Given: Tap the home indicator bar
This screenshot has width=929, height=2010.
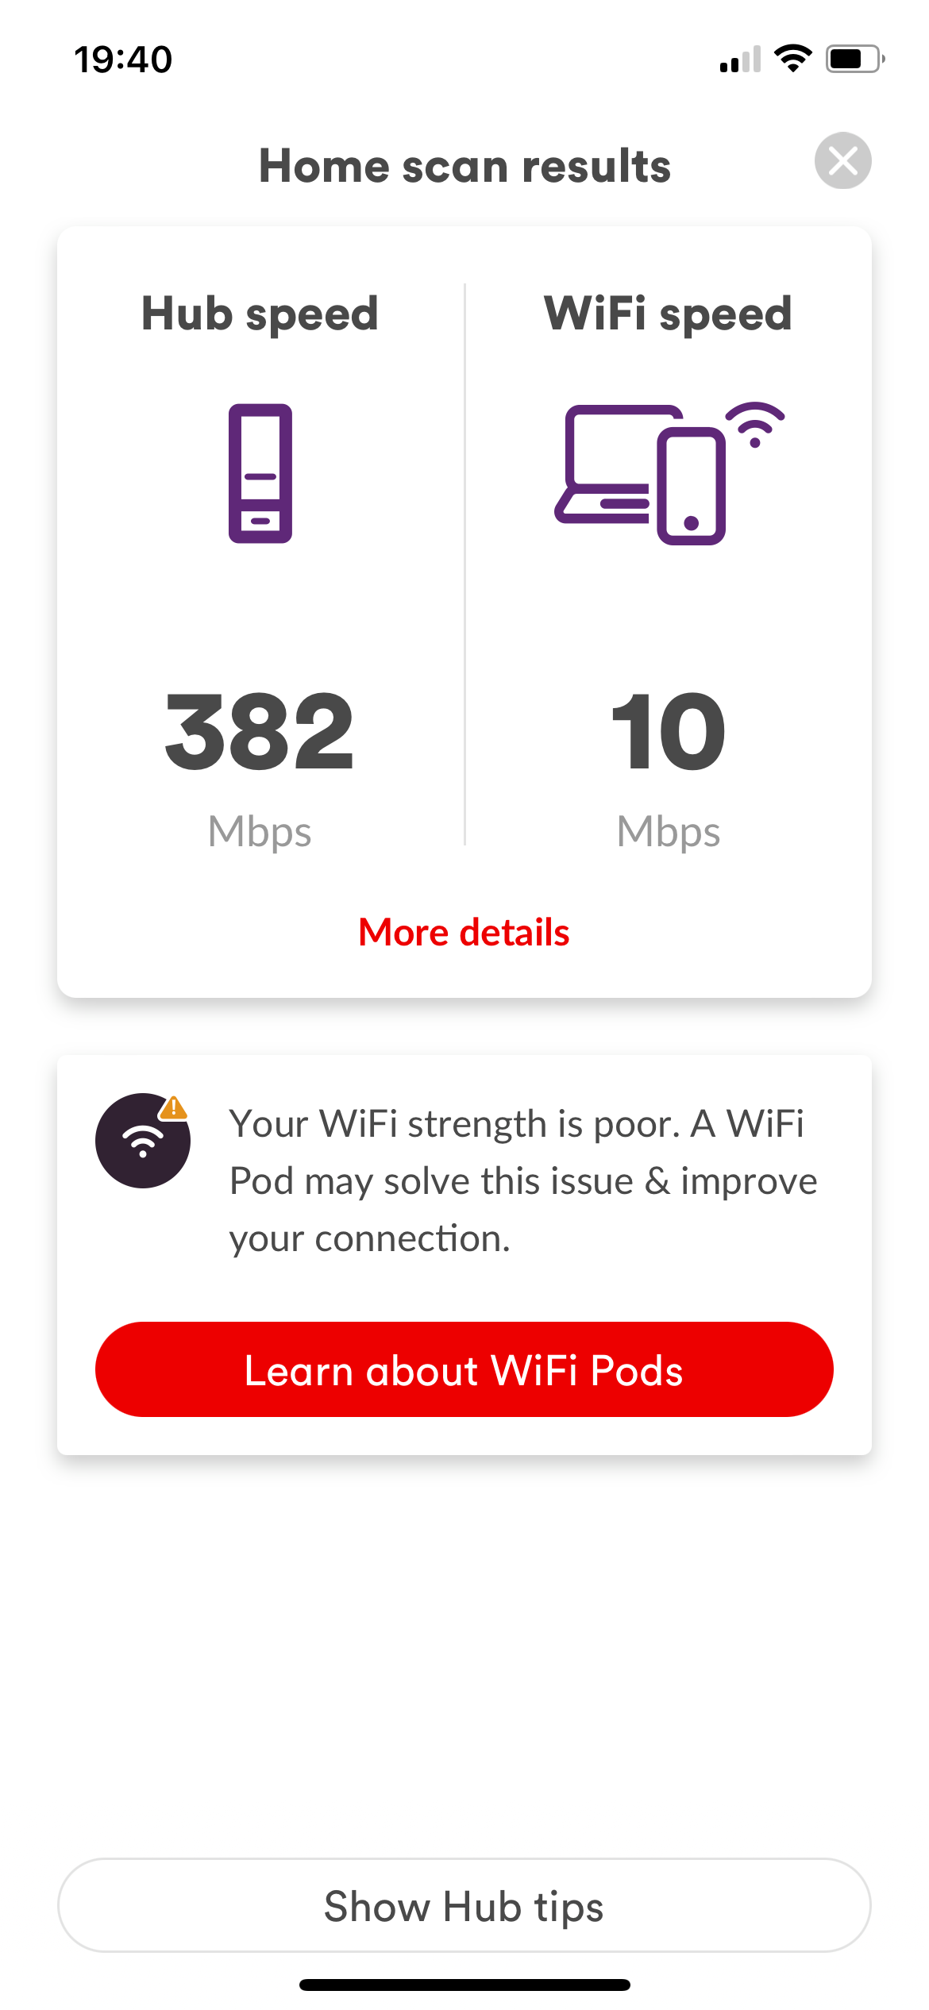Looking at the screenshot, I should pos(464,1985).
